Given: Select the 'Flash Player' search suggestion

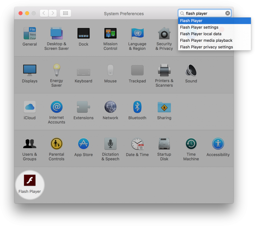Looking at the screenshot, I should click(214, 21).
